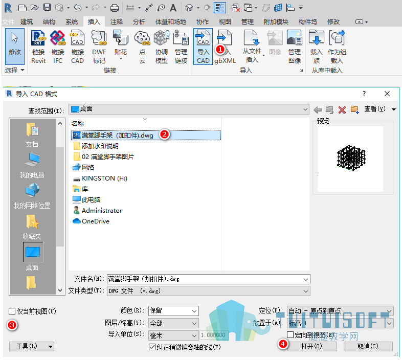Image resolution: width=402 pixels, height=360 pixels.
Task: Expand the Select (选择) panel dropdown
Action: tap(15, 70)
